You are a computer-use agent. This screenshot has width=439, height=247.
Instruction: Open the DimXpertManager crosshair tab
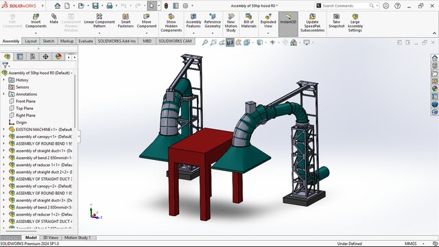[x=45, y=57]
